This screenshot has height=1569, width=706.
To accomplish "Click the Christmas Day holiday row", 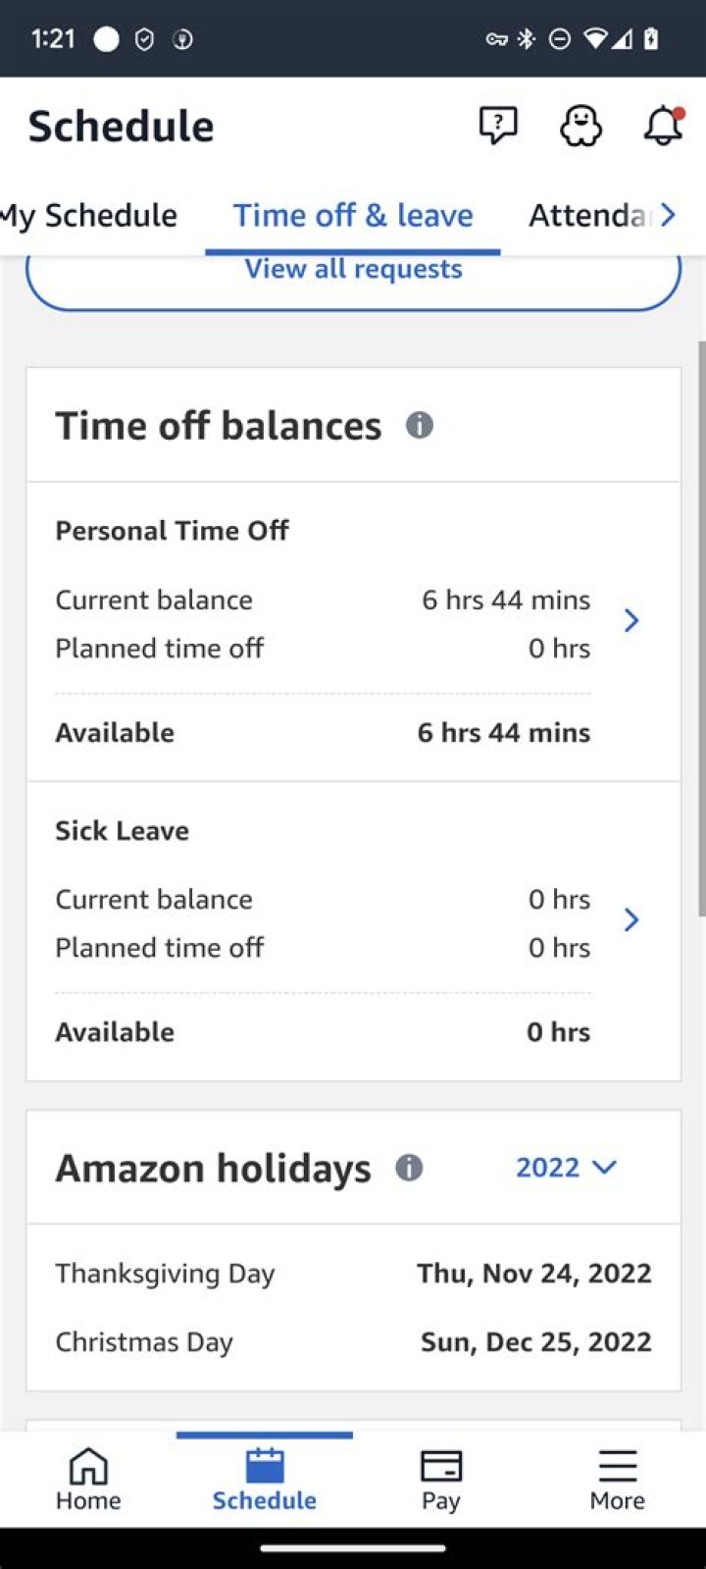I will 353,1341.
